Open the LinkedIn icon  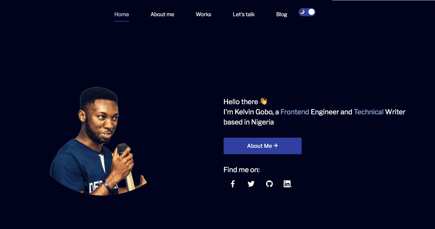287,184
